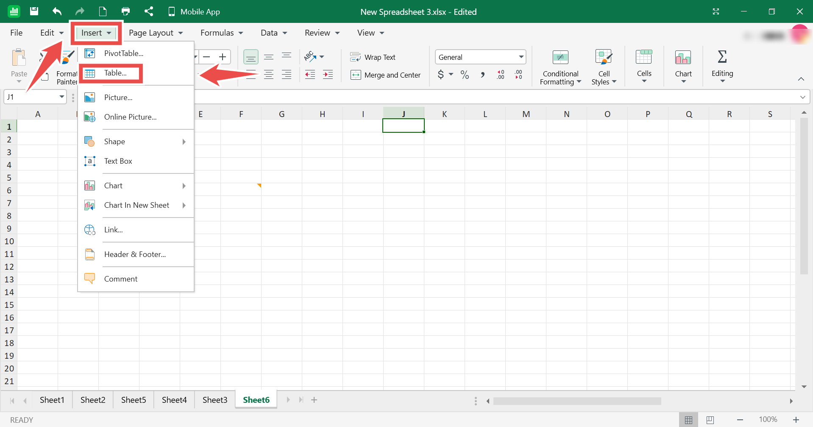
Task: Open the Page Layout menu
Action: 156,33
